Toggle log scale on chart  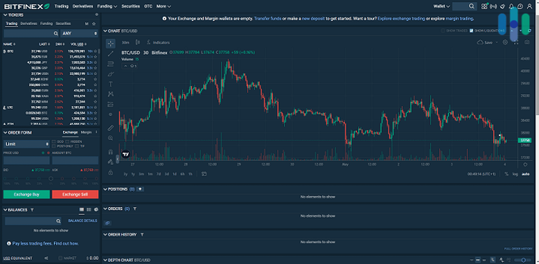(515, 174)
